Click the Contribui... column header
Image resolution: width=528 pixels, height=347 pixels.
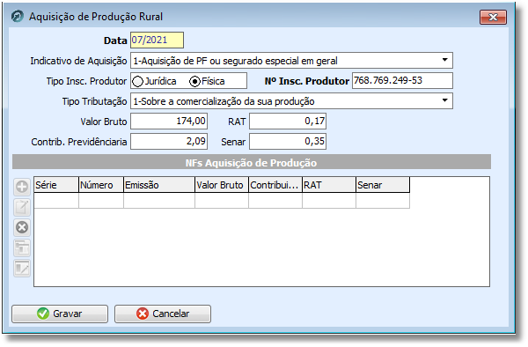point(275,185)
